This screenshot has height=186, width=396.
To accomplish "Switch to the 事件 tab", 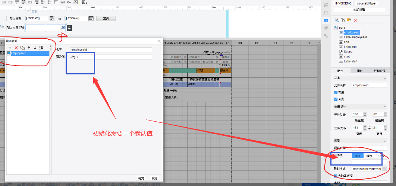I will tap(360, 71).
